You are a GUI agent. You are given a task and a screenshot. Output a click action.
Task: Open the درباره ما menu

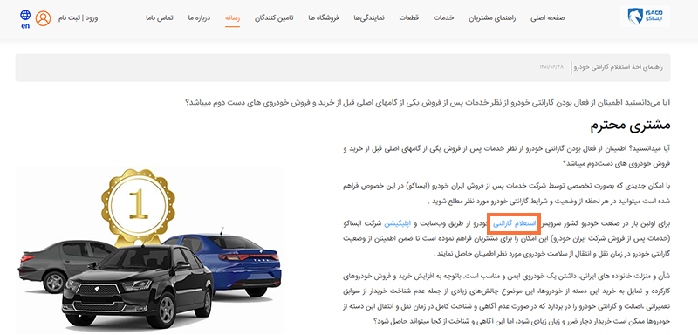pyautogui.click(x=199, y=17)
